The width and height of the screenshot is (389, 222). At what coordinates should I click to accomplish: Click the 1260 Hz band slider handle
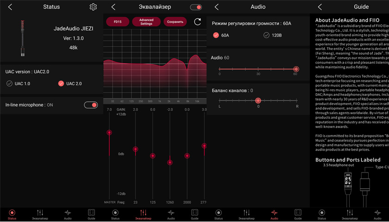click(170, 162)
